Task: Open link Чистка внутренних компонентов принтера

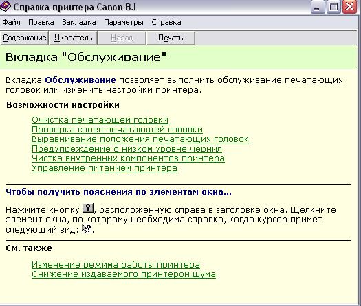Action: (x=128, y=158)
